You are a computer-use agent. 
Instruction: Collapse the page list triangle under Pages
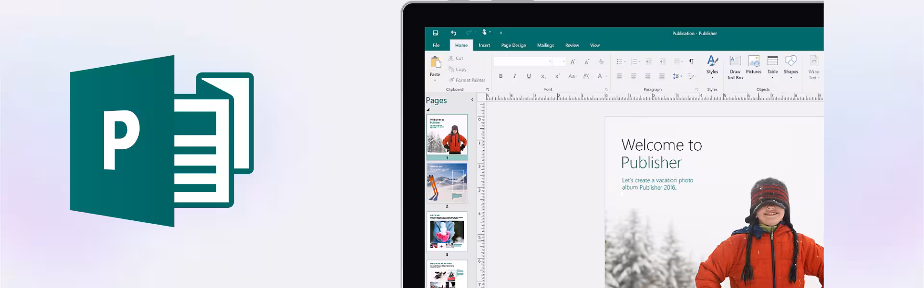click(x=428, y=109)
